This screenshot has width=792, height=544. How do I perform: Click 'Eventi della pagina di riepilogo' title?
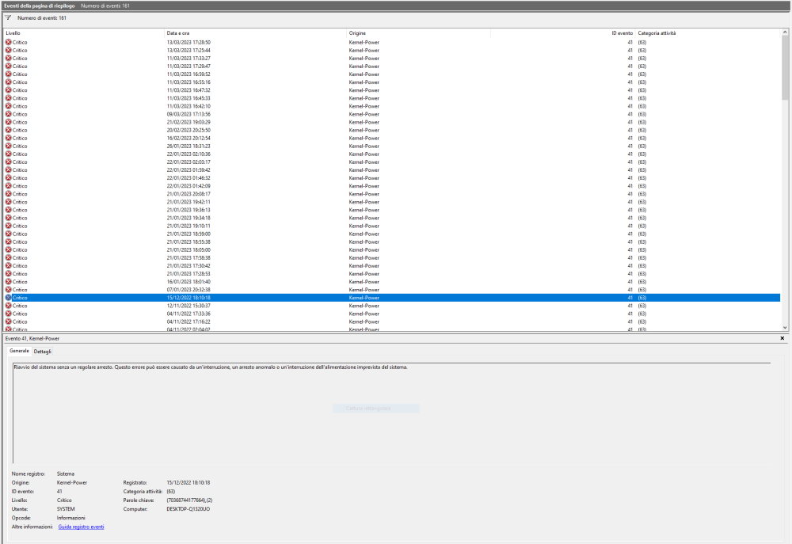click(x=40, y=6)
